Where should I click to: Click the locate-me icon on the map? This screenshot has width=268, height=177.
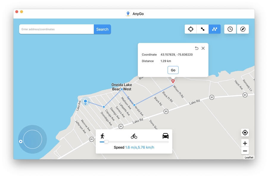[x=245, y=132]
